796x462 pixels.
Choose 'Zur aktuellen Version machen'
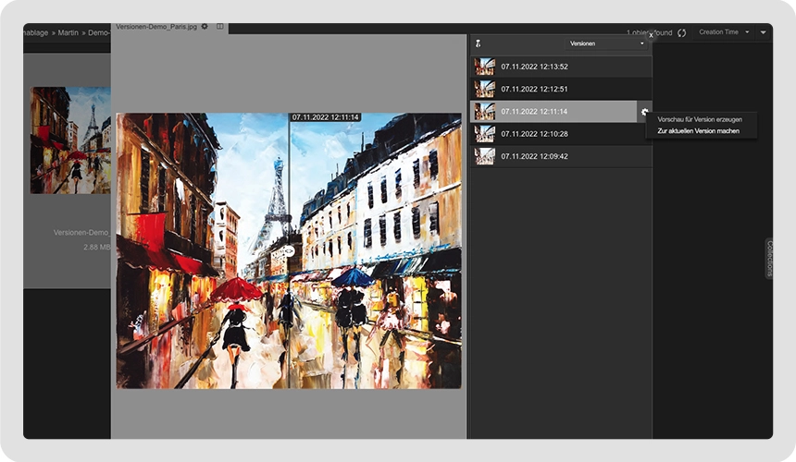[698, 131]
